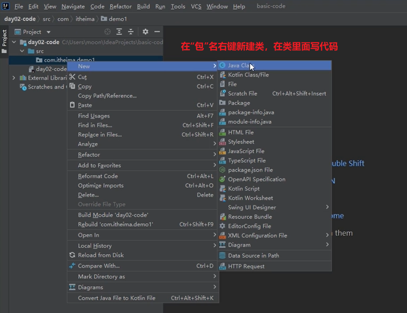The height and width of the screenshot is (313, 407).
Task: Click the package.json File icon
Action: (x=222, y=170)
